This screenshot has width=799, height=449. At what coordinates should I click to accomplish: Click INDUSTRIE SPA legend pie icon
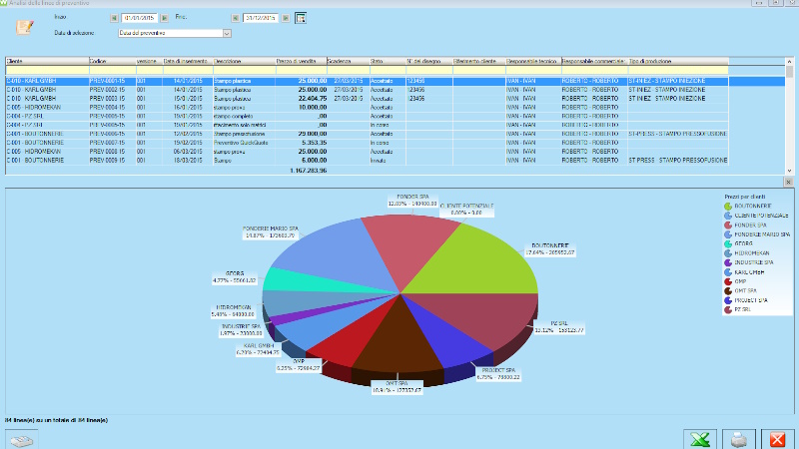728,262
